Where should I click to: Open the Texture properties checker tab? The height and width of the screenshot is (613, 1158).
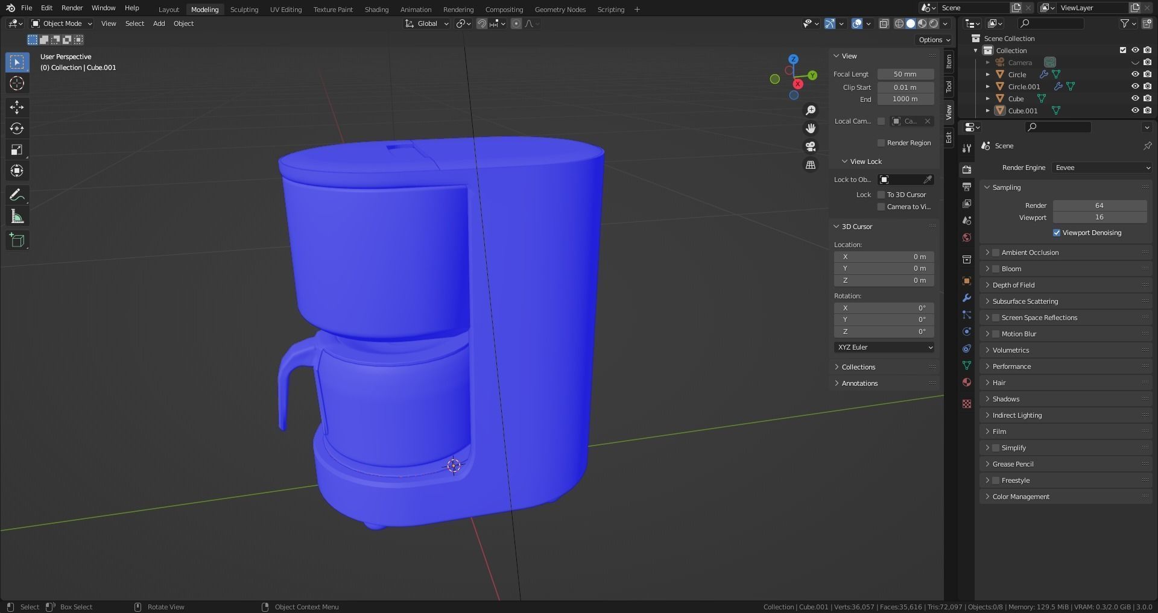[967, 404]
